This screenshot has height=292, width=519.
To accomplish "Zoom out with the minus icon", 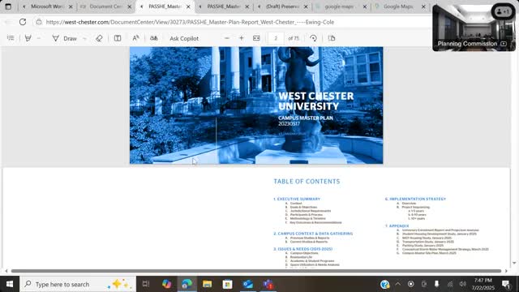I will point(227,38).
